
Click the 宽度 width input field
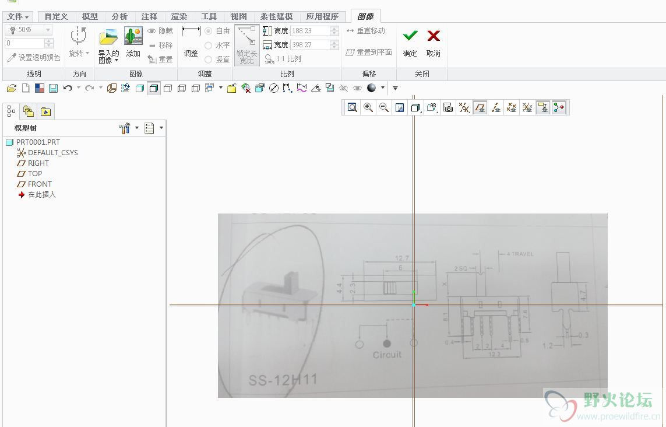tap(311, 45)
